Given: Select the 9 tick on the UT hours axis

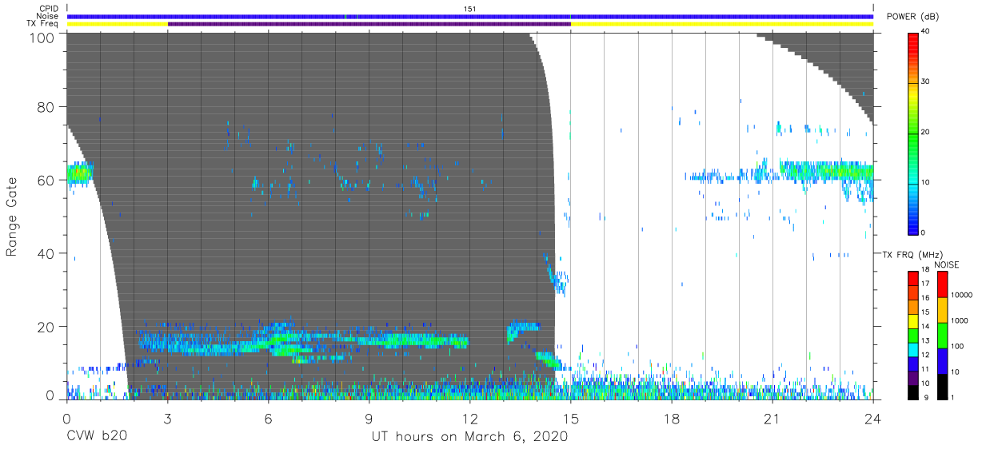Looking at the screenshot, I should tap(369, 418).
